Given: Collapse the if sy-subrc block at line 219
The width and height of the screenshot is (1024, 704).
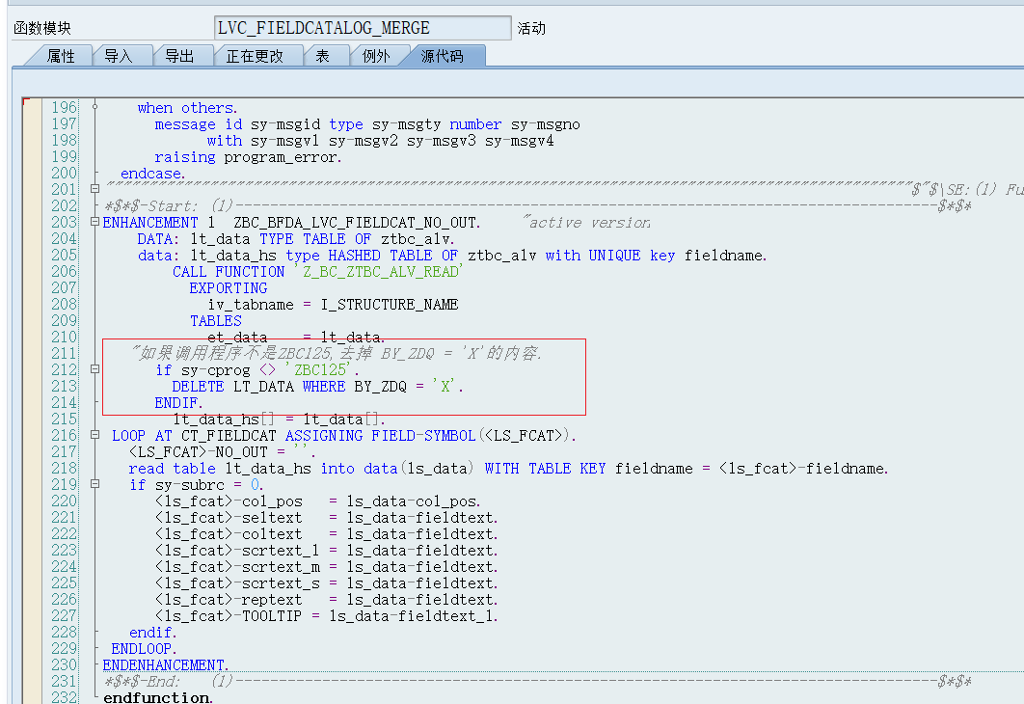Looking at the screenshot, I should coord(94,484).
